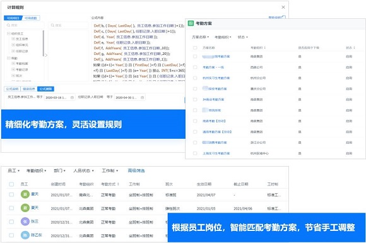The image size is (366, 243).
Task: Open employee 陈乙东 name link
Action: pyautogui.click(x=37, y=235)
